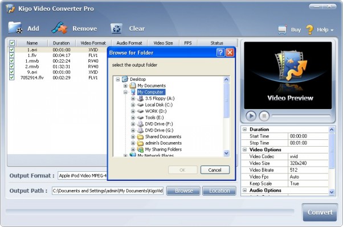Viewport: 343px width, 227px height.
Task: Click the My Computer icon in tree
Action: coord(133,92)
